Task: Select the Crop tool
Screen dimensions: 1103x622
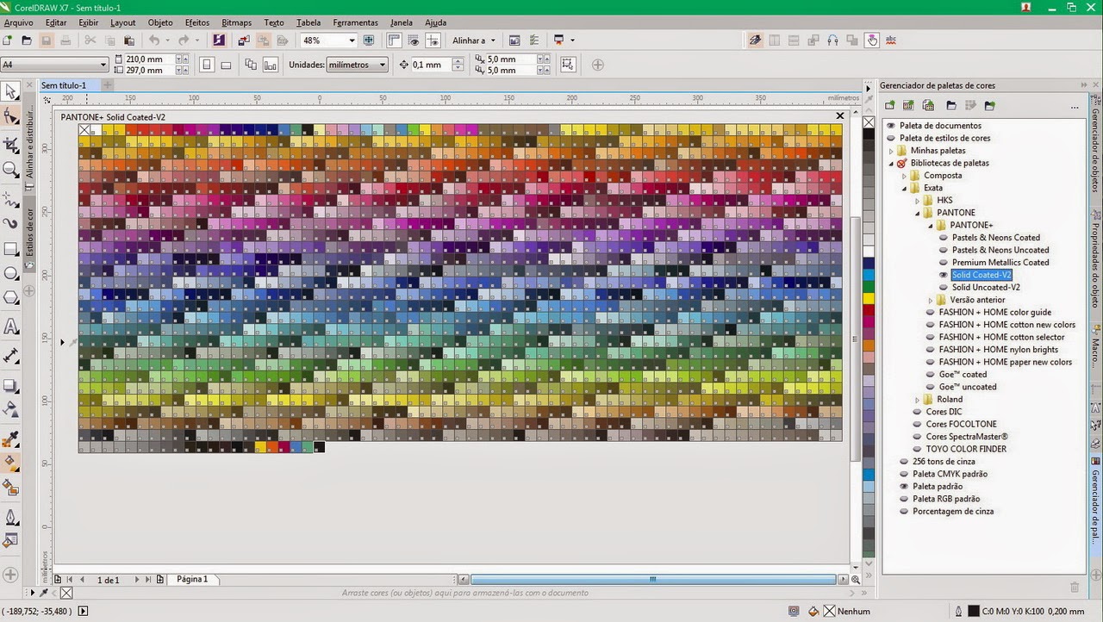Action: tap(11, 143)
